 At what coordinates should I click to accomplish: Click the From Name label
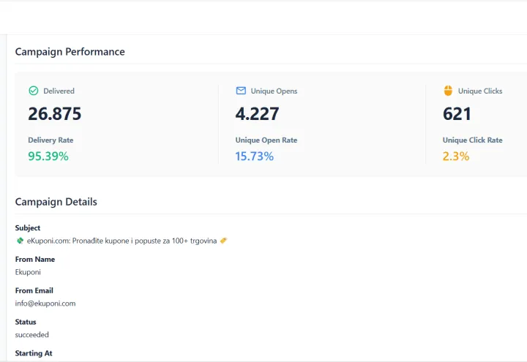[35, 259]
